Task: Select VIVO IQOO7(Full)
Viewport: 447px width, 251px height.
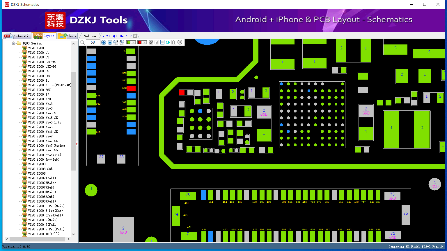Action: coord(42,178)
